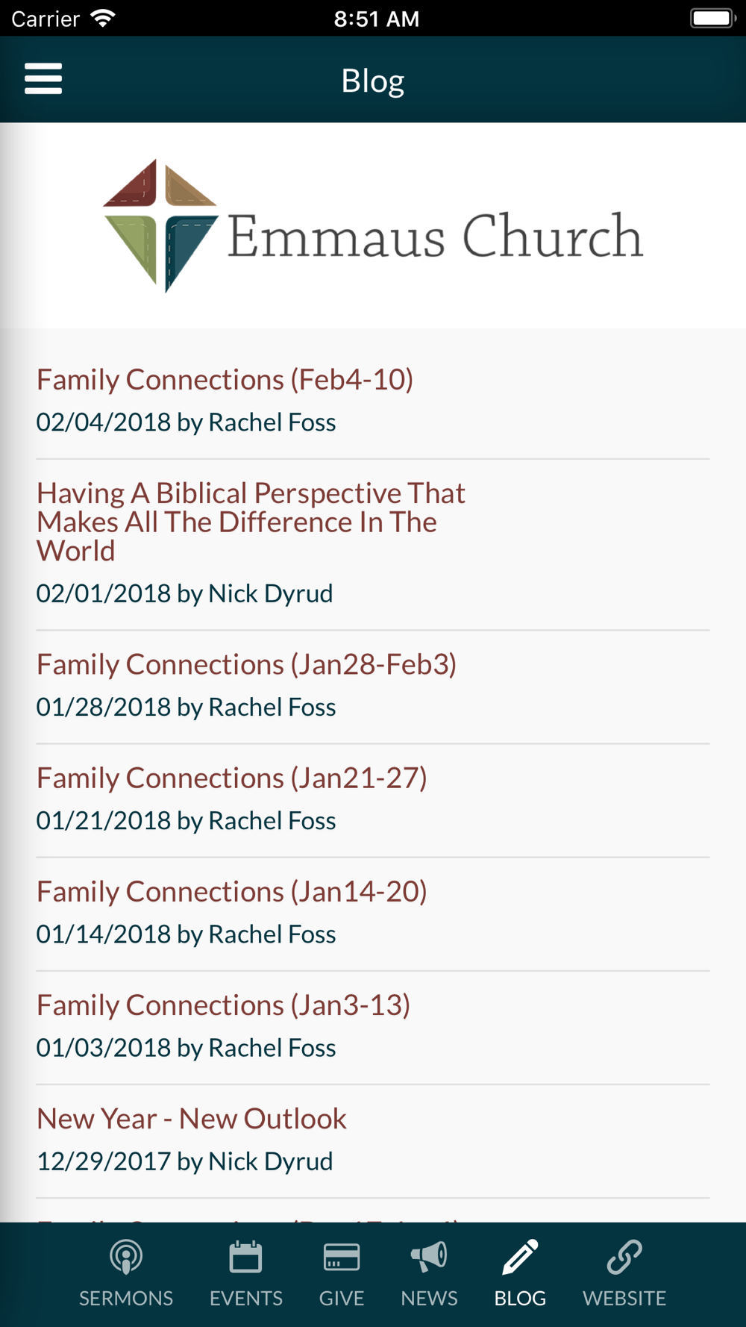Tap the Emmaus Church banner text
The width and height of the screenshot is (746, 1327).
pos(435,236)
